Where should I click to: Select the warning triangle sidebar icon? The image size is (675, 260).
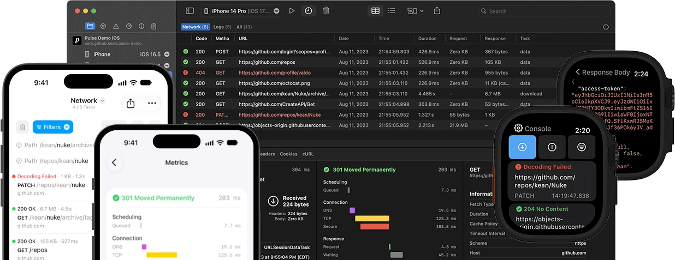(x=116, y=26)
